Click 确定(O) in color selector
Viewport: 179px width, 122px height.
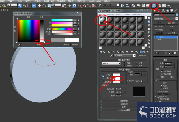(66, 45)
